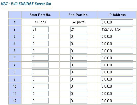
Task: Click the Start Port field in row 7
Action: pos(40,65)
